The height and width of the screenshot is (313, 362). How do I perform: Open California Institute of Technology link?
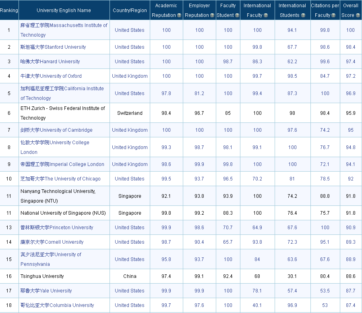click(x=62, y=93)
